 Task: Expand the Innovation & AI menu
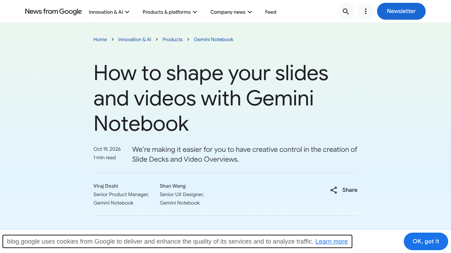pos(109,12)
